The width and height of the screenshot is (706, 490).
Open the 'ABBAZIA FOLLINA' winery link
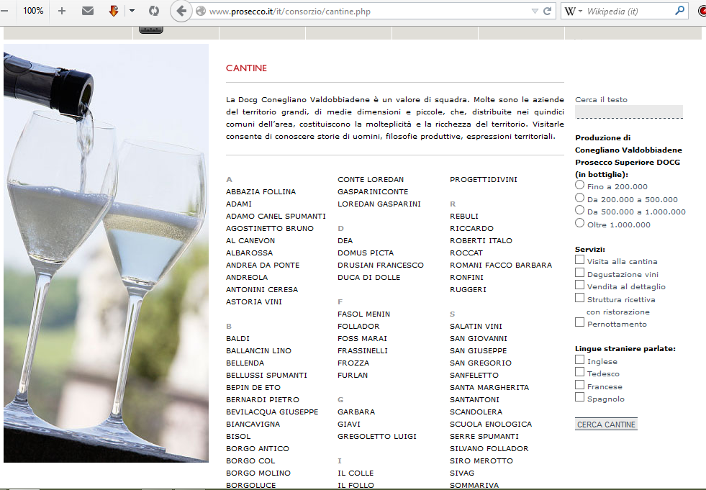click(261, 192)
